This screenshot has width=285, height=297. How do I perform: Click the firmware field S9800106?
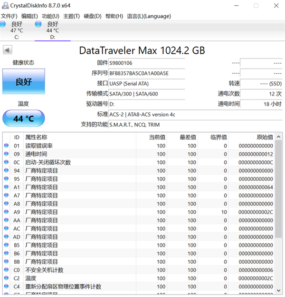(x=147, y=63)
